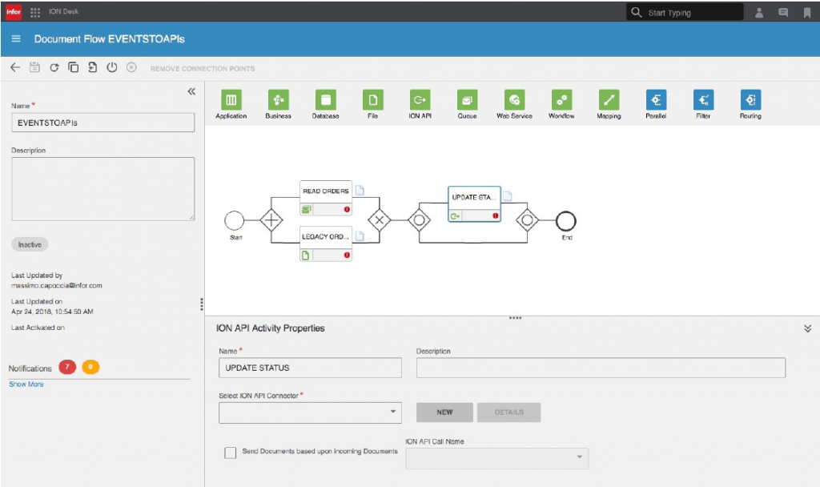
Task: Click the circled X deactivate icon
Action: tap(131, 67)
